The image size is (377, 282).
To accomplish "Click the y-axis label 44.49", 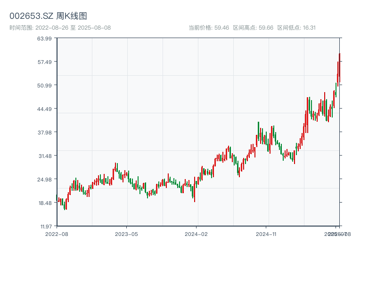I will coord(44,110).
